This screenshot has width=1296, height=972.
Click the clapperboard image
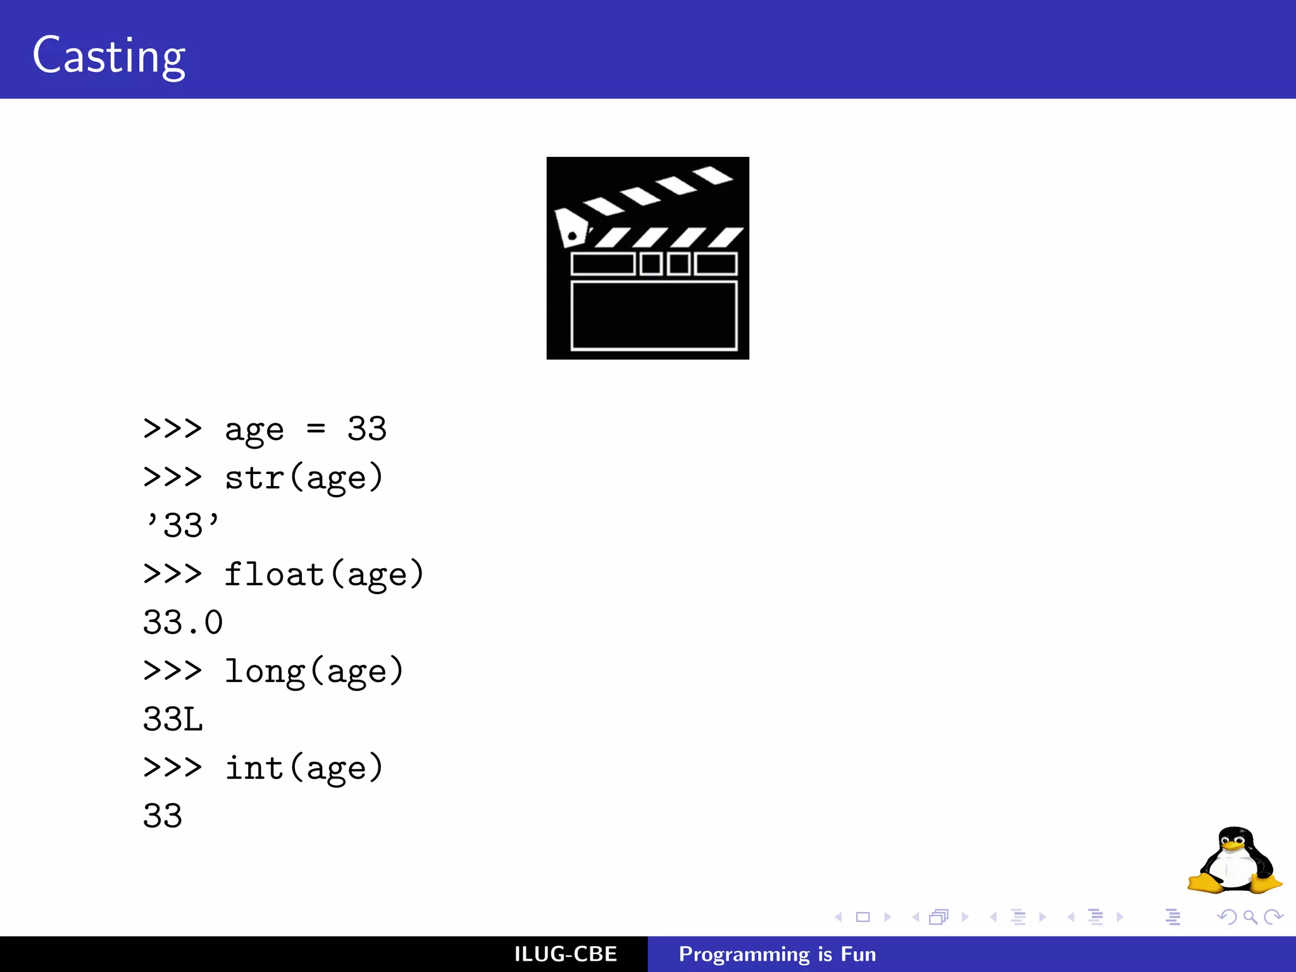point(647,258)
